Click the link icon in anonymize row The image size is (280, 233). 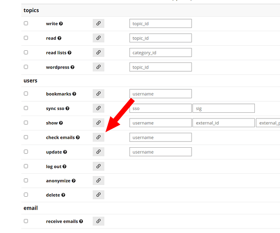[x=98, y=180]
